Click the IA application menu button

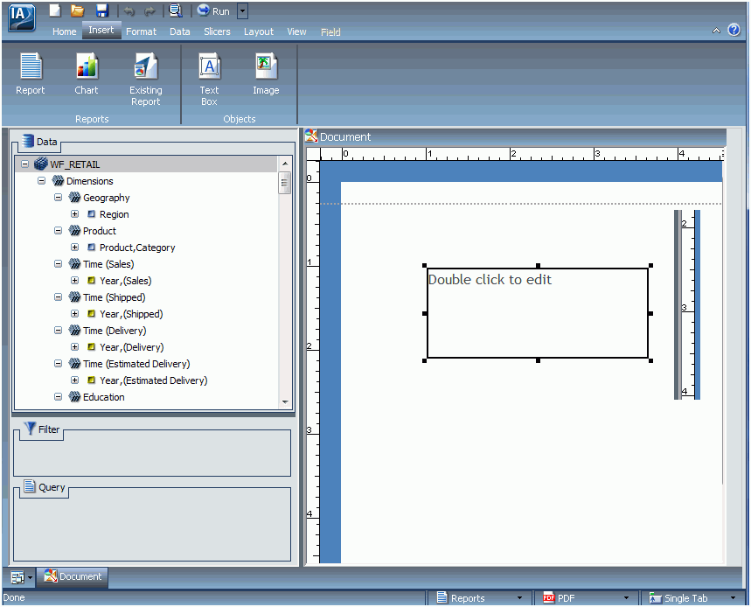(x=22, y=17)
